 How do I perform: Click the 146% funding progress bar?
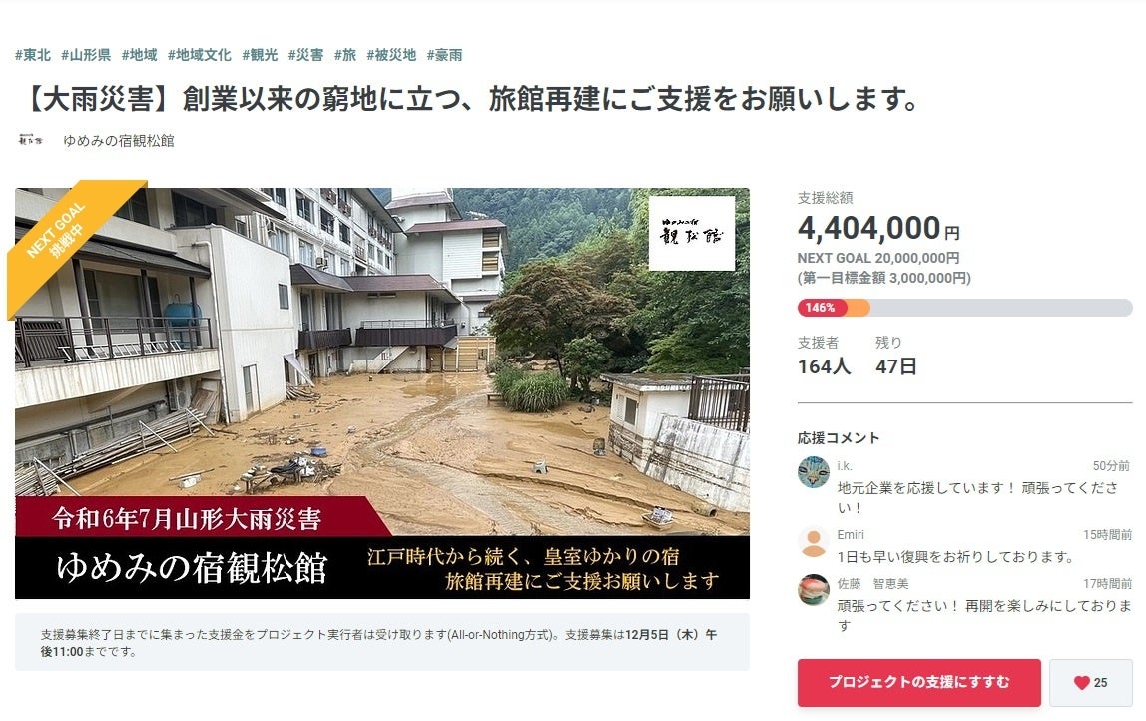coord(964,308)
